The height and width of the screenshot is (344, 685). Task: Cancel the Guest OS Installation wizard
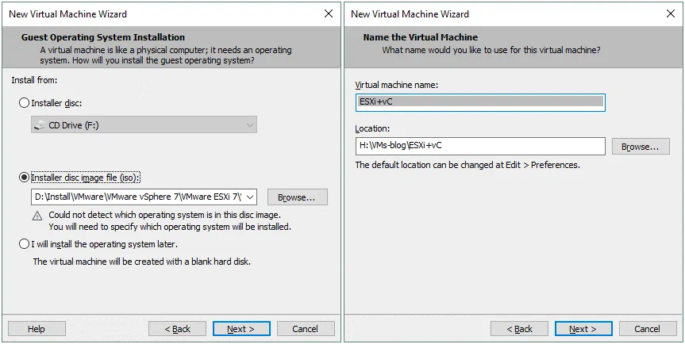pyautogui.click(x=305, y=329)
